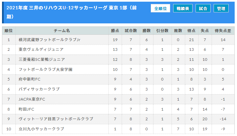
Task: Click the チーム名 column header
Action: (x=62, y=31)
